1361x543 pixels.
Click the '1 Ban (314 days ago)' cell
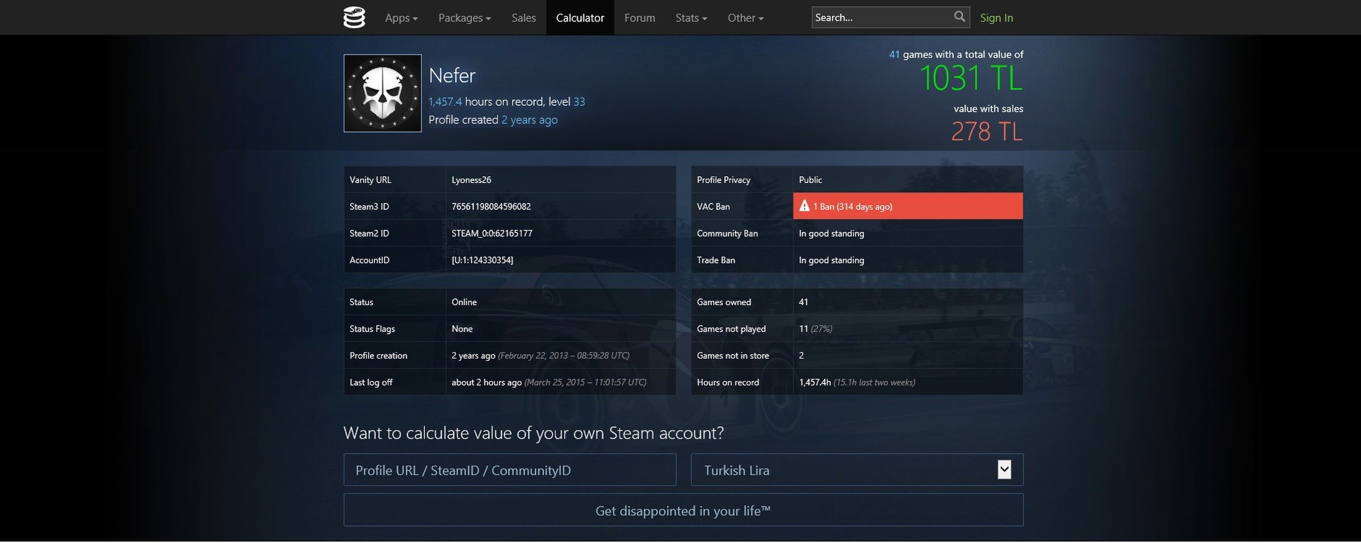(x=908, y=206)
